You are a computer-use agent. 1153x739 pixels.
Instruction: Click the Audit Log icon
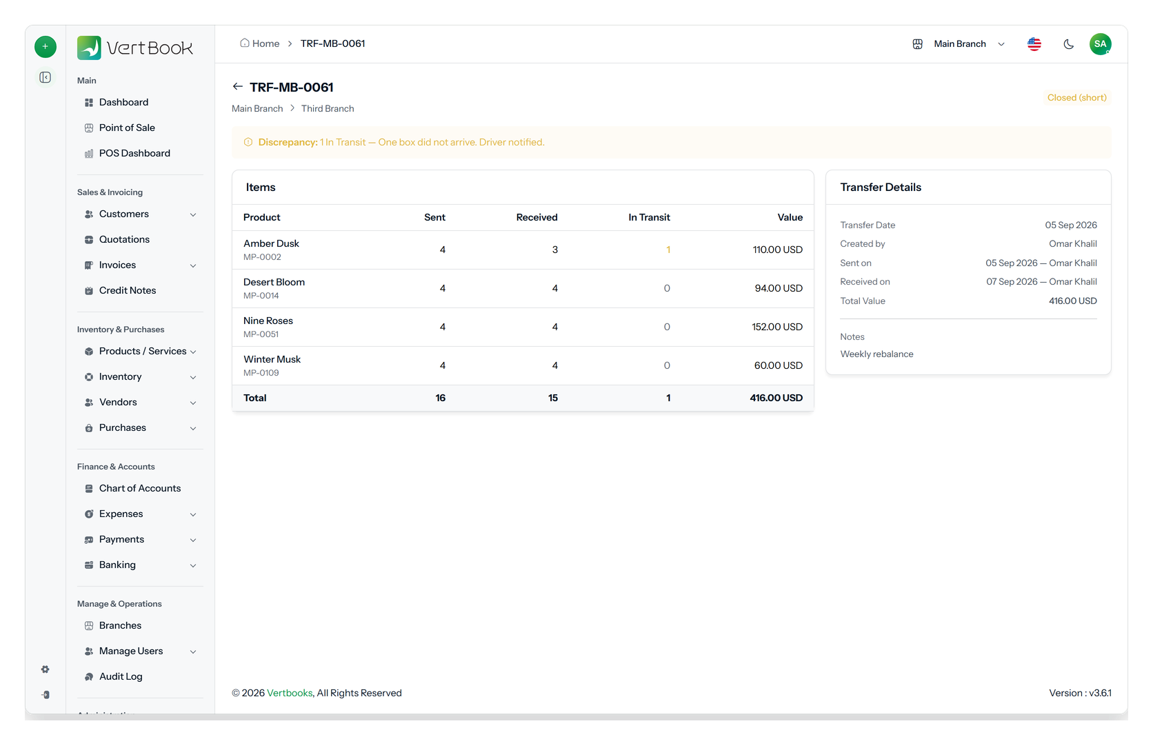(89, 677)
